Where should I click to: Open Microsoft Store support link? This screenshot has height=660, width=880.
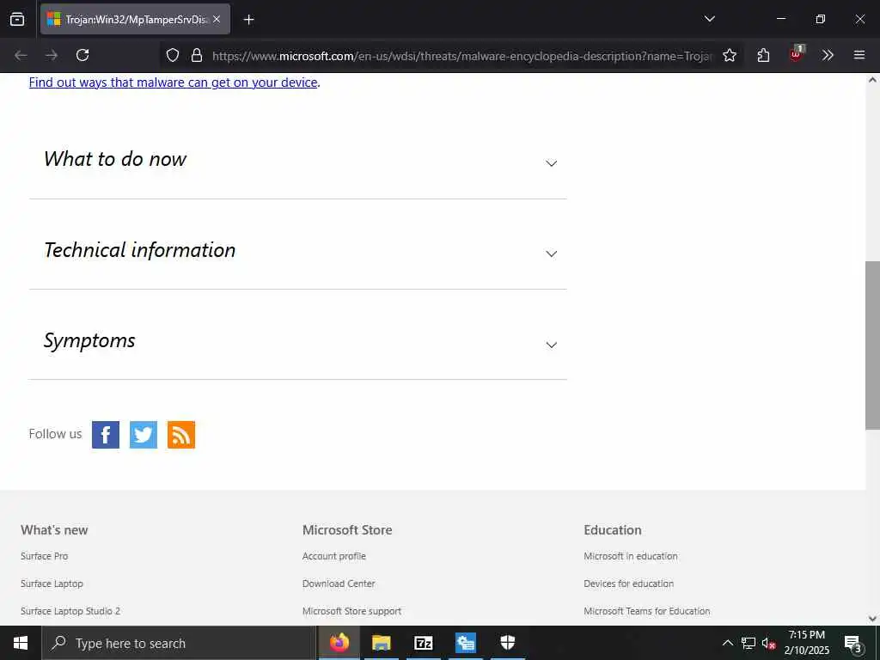pyautogui.click(x=351, y=611)
